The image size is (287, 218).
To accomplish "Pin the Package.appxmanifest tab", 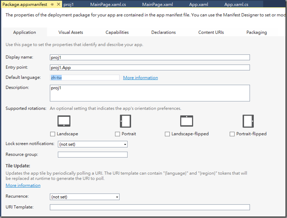I will [52, 5].
